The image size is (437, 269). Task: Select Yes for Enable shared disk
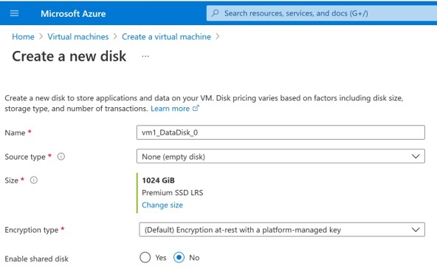point(145,258)
